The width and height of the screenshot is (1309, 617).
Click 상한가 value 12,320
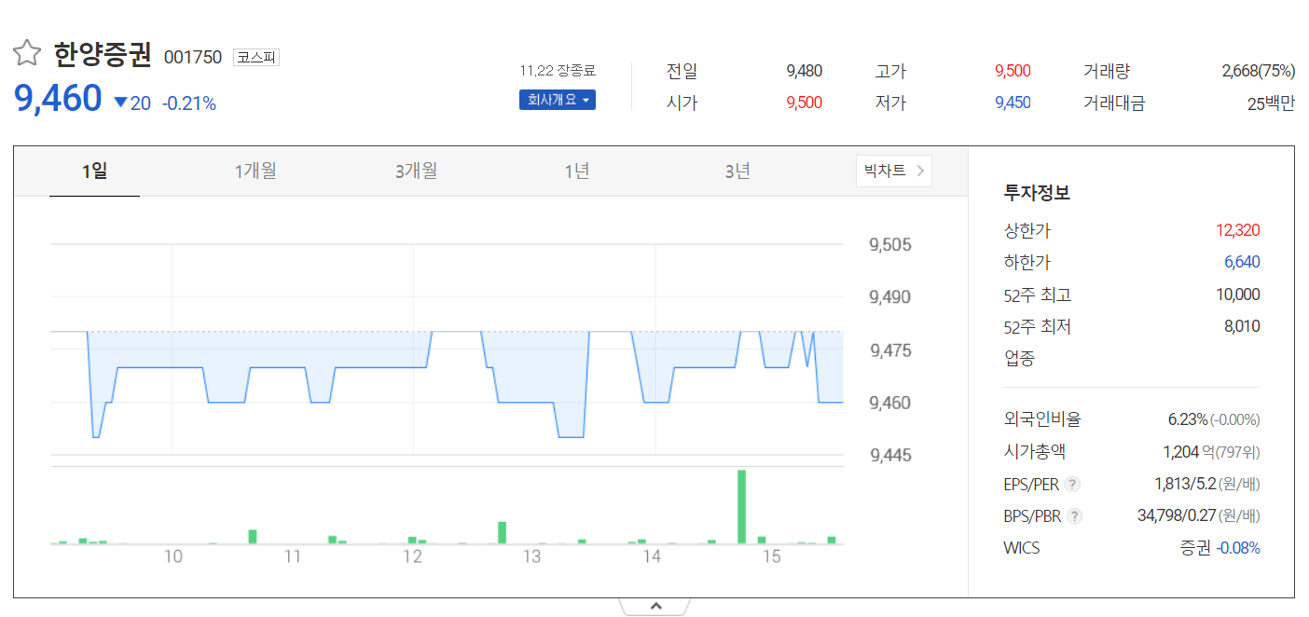click(1237, 230)
